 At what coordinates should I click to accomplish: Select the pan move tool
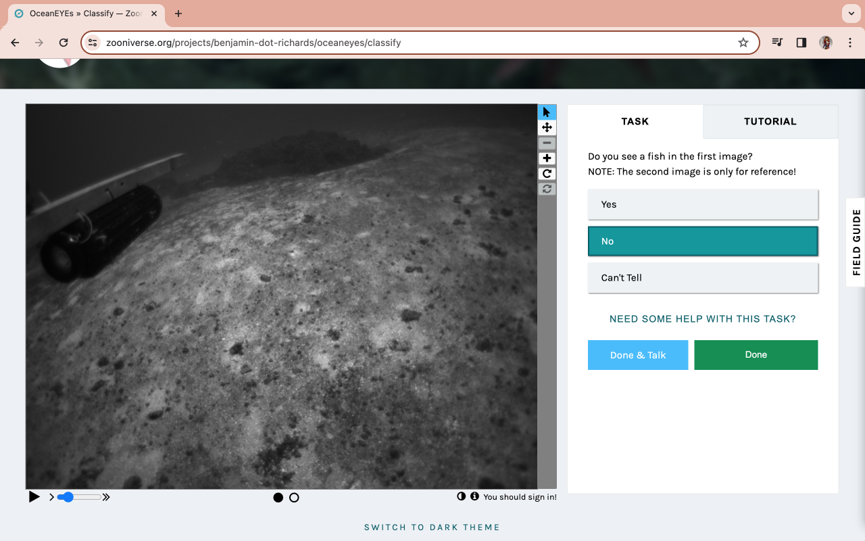click(x=547, y=128)
